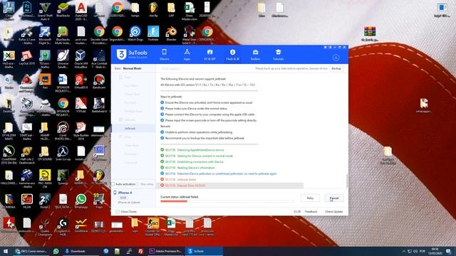Open the Toolbox tab
Image resolution: width=456 pixels, height=256 pixels.
tap(255, 55)
